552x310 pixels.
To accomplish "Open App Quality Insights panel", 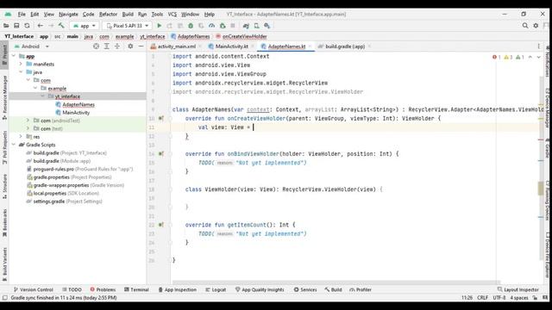I will click(x=260, y=289).
